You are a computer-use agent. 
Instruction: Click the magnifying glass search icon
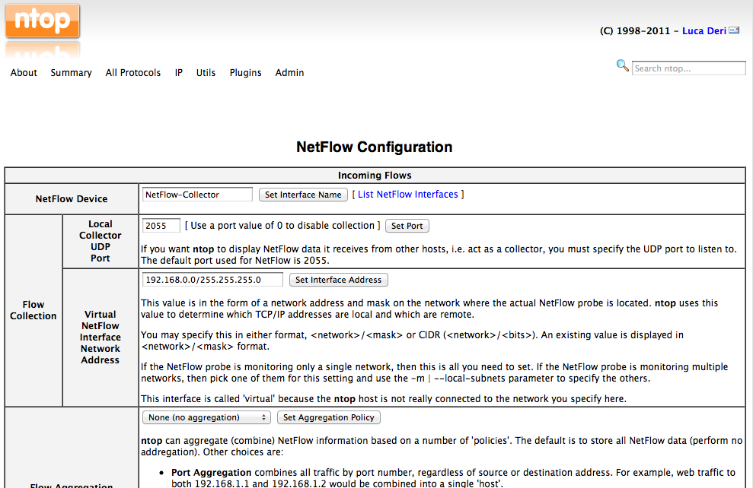pos(622,65)
